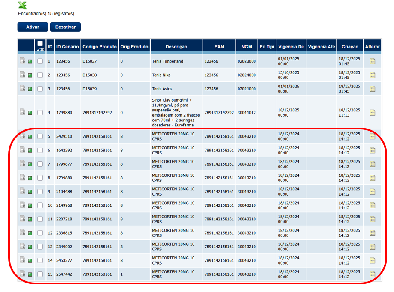Open the edit icon for row ID 9
The height and width of the screenshot is (292, 394).
373,192
